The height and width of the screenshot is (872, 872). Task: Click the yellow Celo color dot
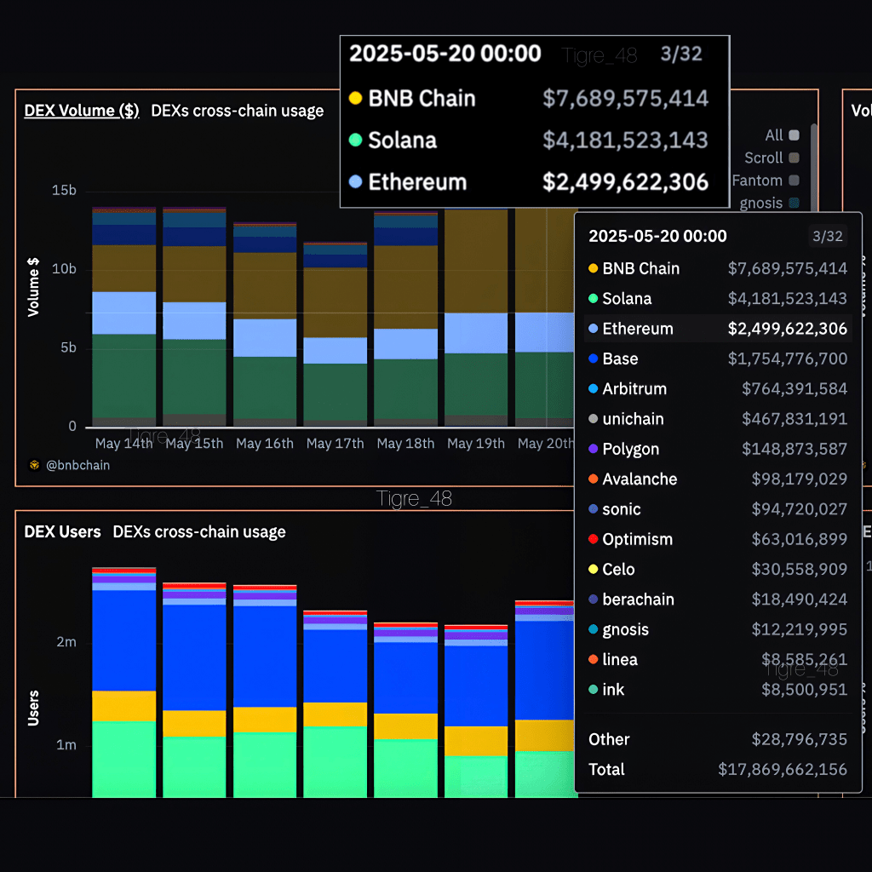pos(593,570)
